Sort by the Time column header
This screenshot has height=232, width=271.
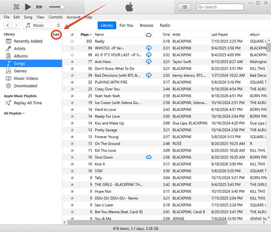166,35
